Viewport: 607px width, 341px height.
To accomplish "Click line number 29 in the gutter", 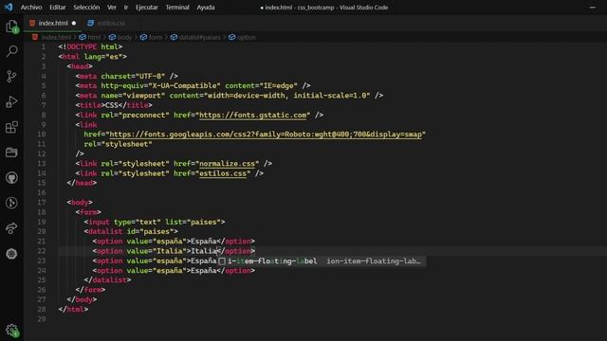I will (x=42, y=319).
